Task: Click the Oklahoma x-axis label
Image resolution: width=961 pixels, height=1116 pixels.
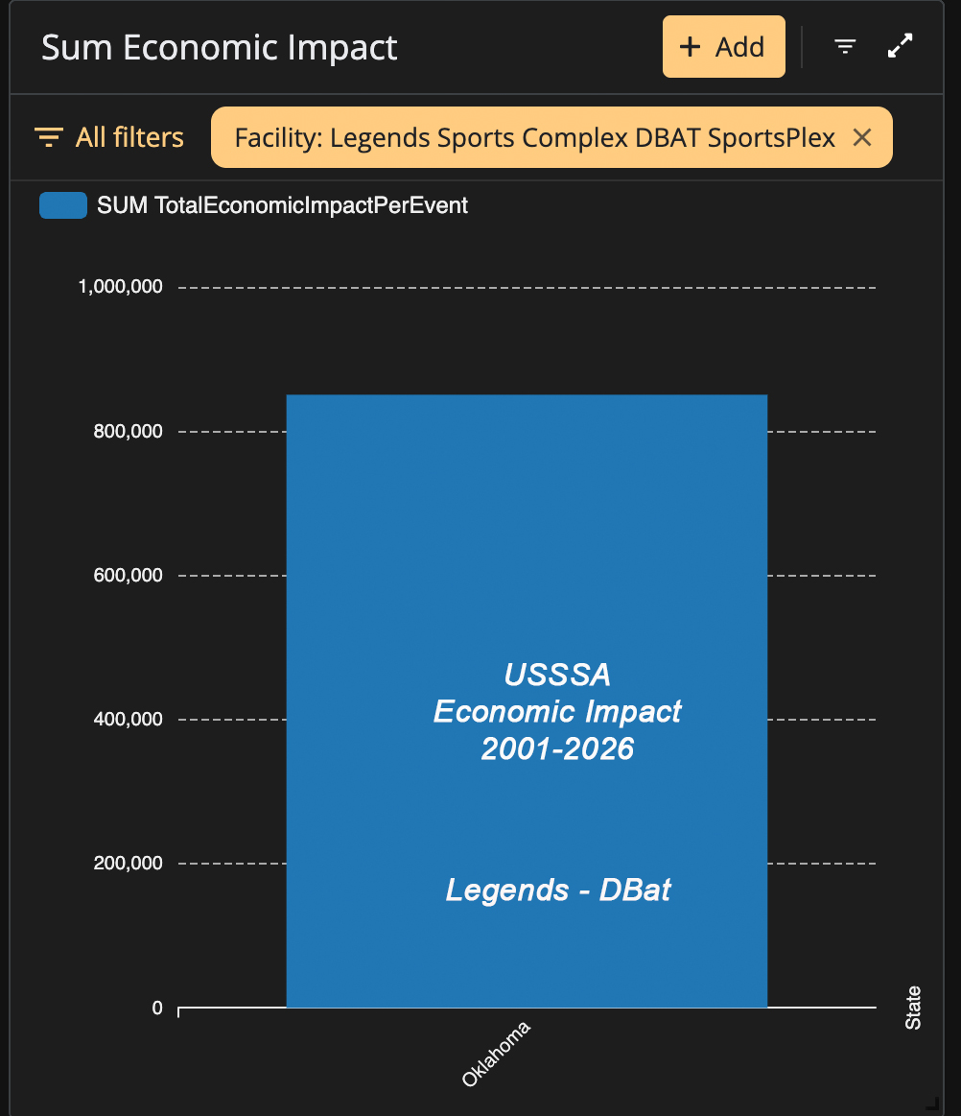Action: click(x=496, y=1054)
